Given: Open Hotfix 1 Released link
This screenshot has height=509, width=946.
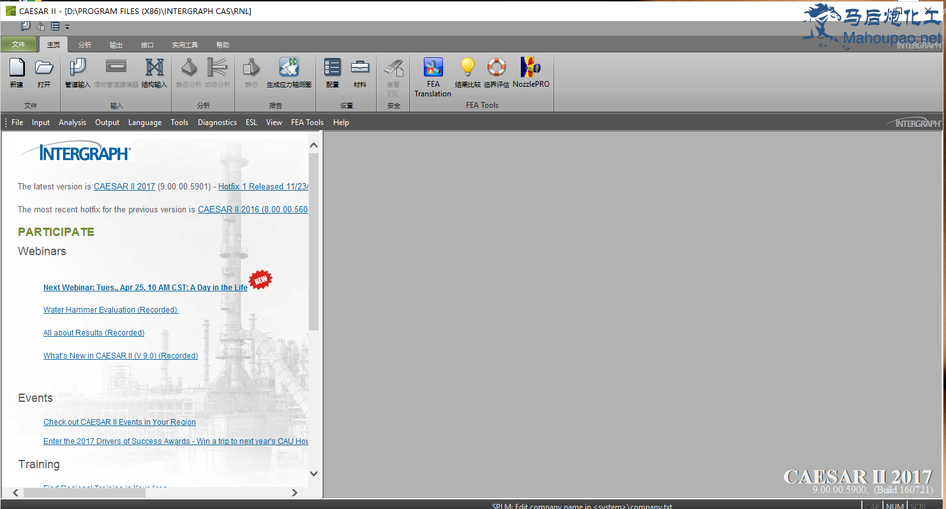Looking at the screenshot, I should pos(263,187).
